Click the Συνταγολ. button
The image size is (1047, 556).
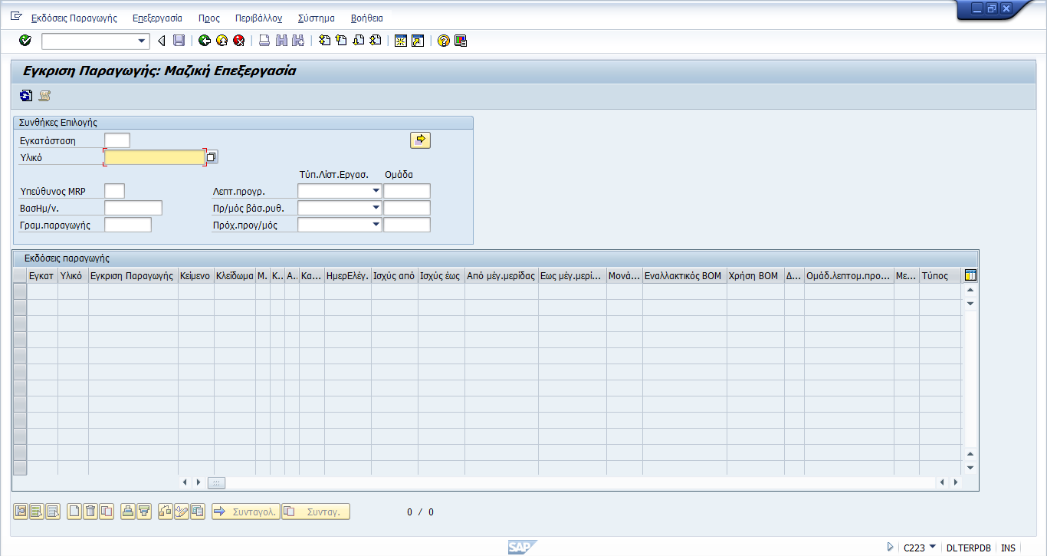pos(246,512)
